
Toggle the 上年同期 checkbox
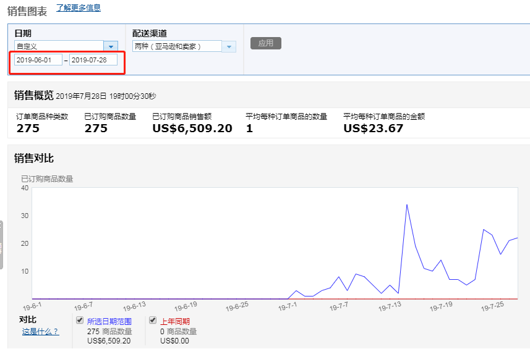pos(153,320)
